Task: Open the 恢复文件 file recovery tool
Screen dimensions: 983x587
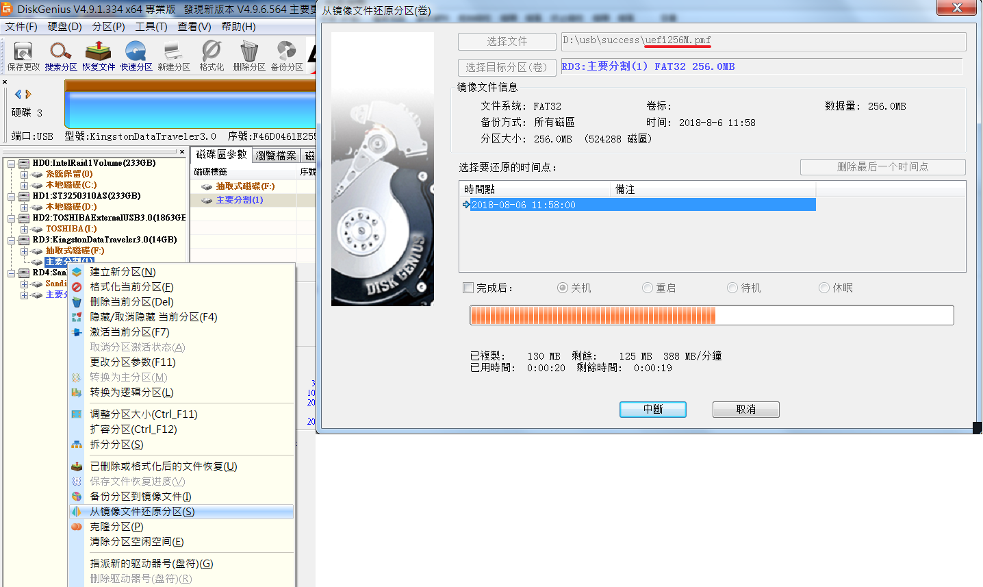Action: point(99,55)
